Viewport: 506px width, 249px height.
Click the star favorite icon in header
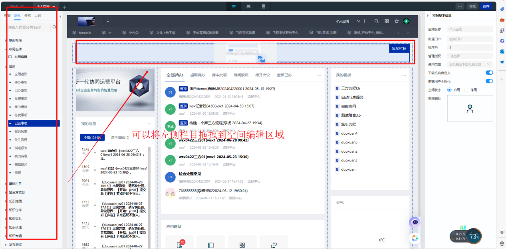point(397,21)
